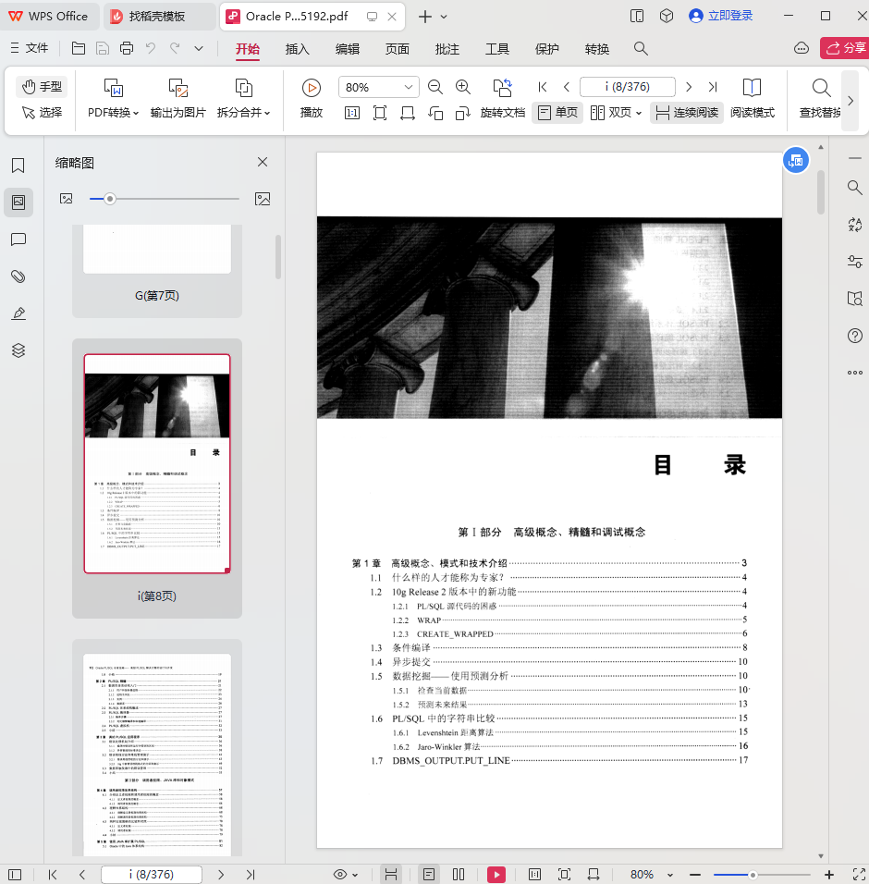Select the Hand tool (手型)

42,87
